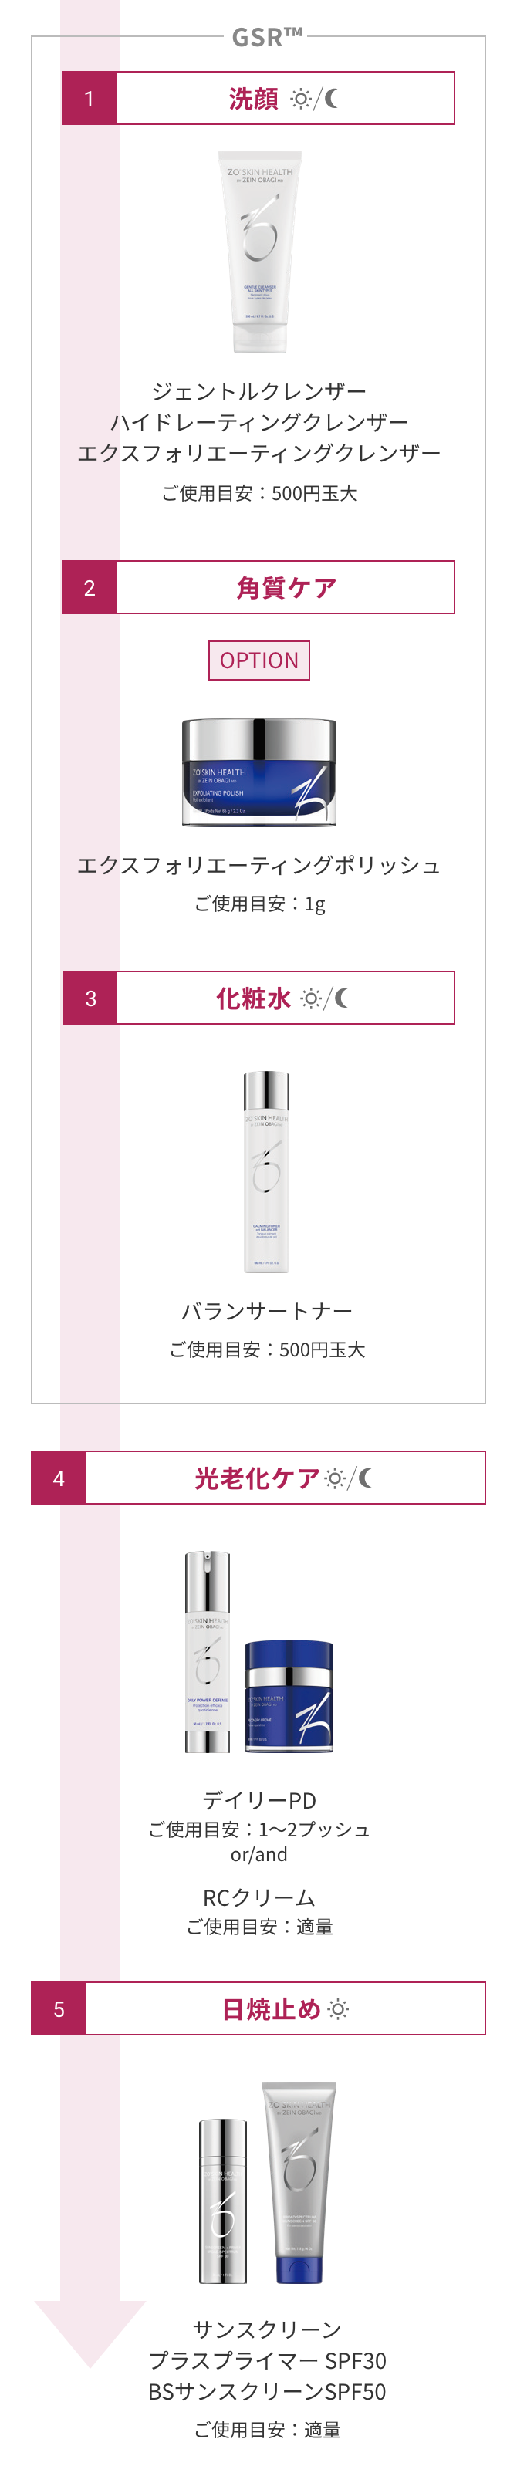
Task: Select the step 1 洗顔 header
Action: [258, 98]
